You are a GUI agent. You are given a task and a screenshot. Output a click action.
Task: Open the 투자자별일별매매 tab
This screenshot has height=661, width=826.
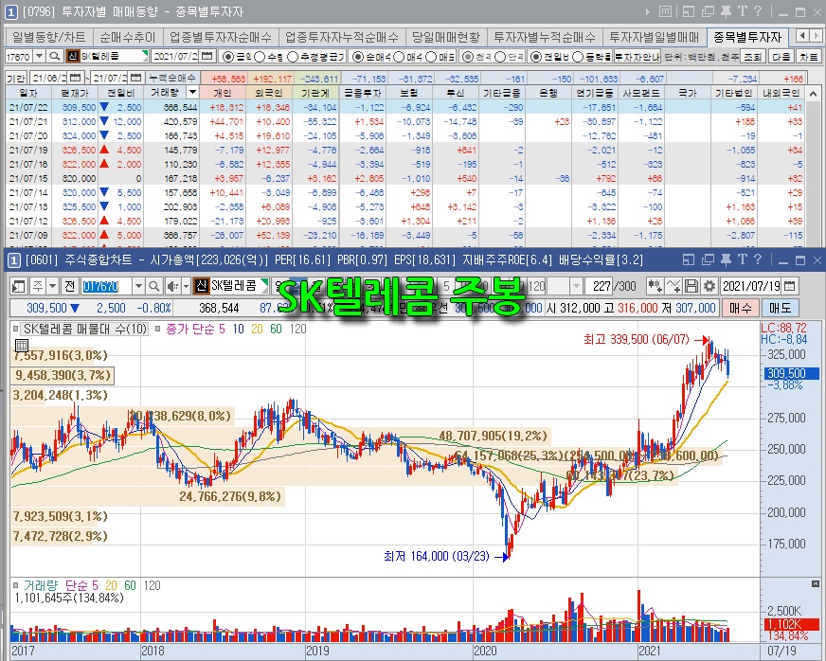(x=654, y=37)
